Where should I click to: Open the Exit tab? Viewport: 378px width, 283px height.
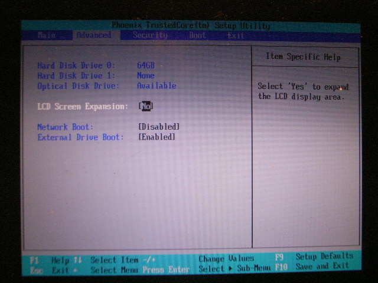[x=236, y=35]
